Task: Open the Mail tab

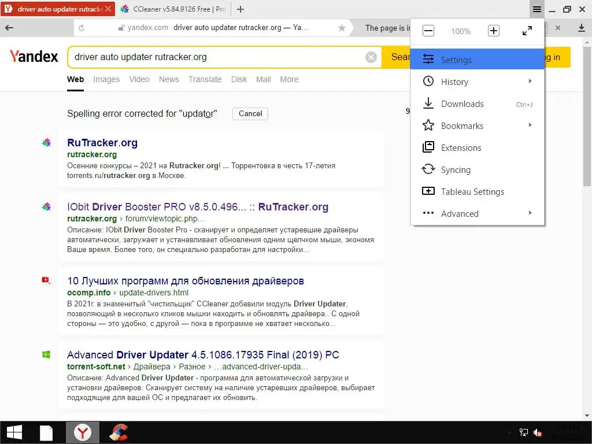Action: tap(263, 79)
